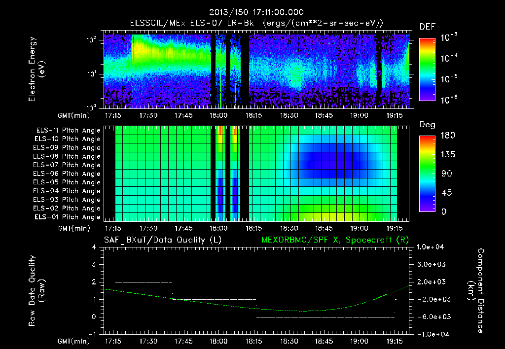This screenshot has width=505, height=349.
Task: Select the ELS-07 Pitch Angle label
Action: click(x=67, y=165)
